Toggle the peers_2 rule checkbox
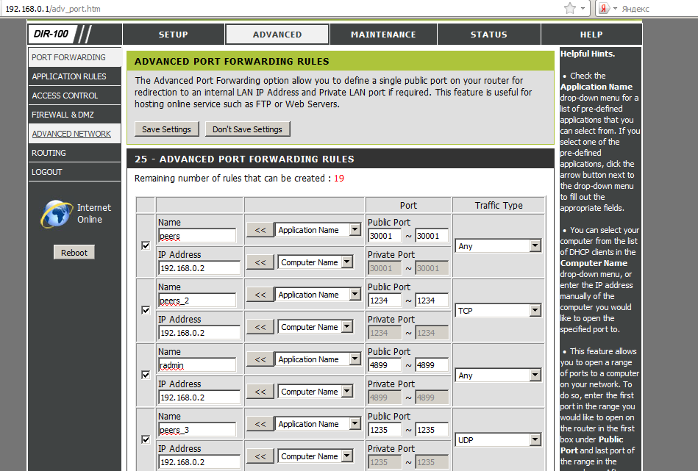 (x=146, y=311)
